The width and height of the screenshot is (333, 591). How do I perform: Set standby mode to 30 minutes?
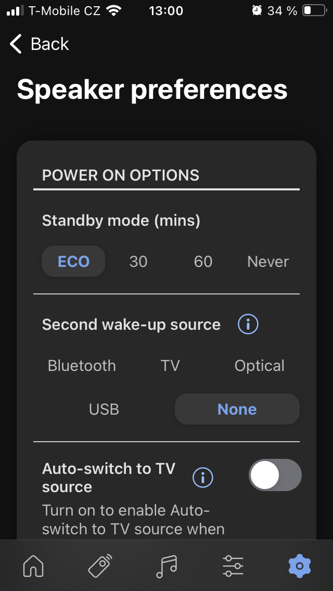tap(138, 261)
